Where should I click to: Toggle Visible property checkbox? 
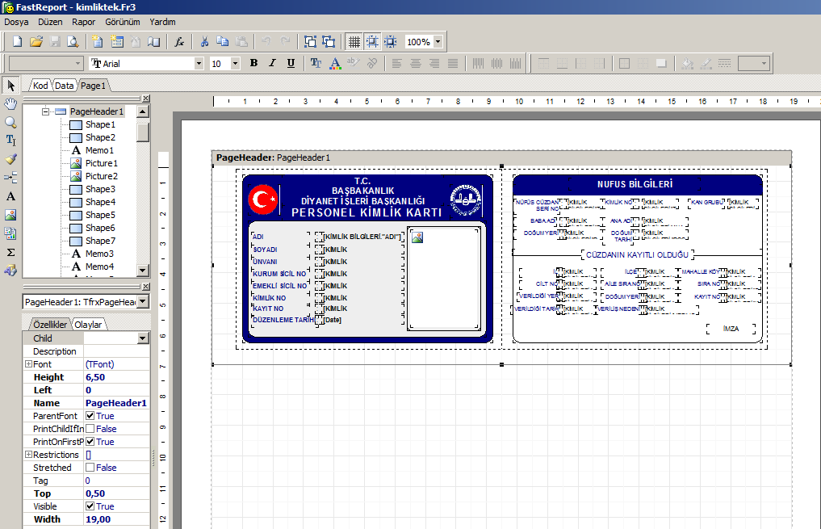[x=90, y=506]
